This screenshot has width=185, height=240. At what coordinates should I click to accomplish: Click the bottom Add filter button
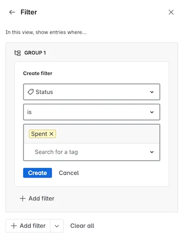28,226
